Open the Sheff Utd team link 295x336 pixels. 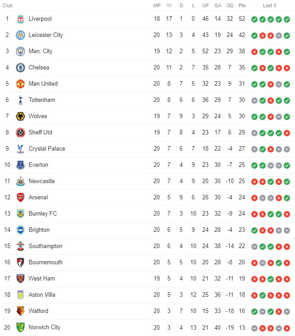(41, 133)
